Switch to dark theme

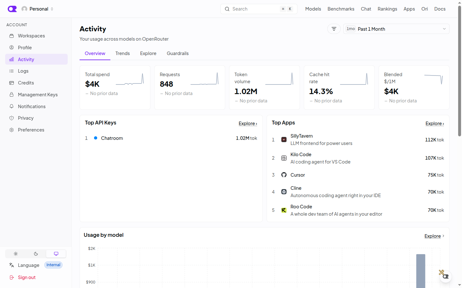(36, 254)
